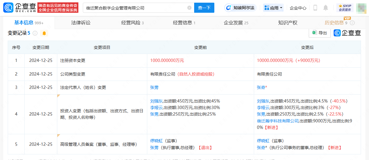
Task: Select the 1000.000000万元 value
Action: pyautogui.click(x=167, y=60)
